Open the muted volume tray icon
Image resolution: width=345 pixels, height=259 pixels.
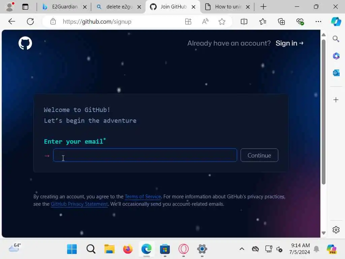click(x=279, y=249)
